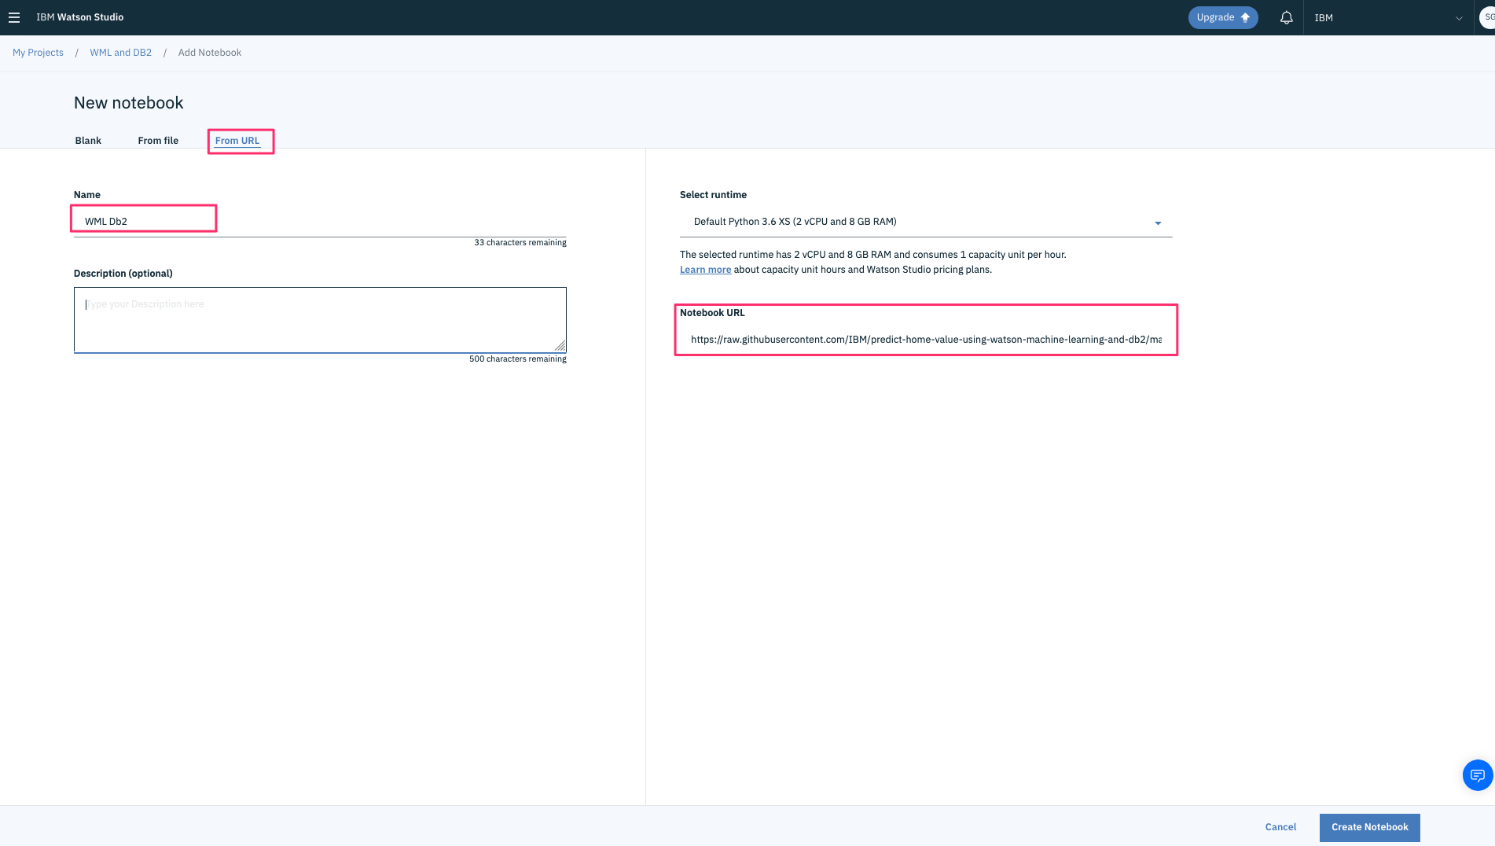This screenshot has height=846, width=1495.
Task: Click the Add Notebook breadcrumb text
Action: pos(210,53)
